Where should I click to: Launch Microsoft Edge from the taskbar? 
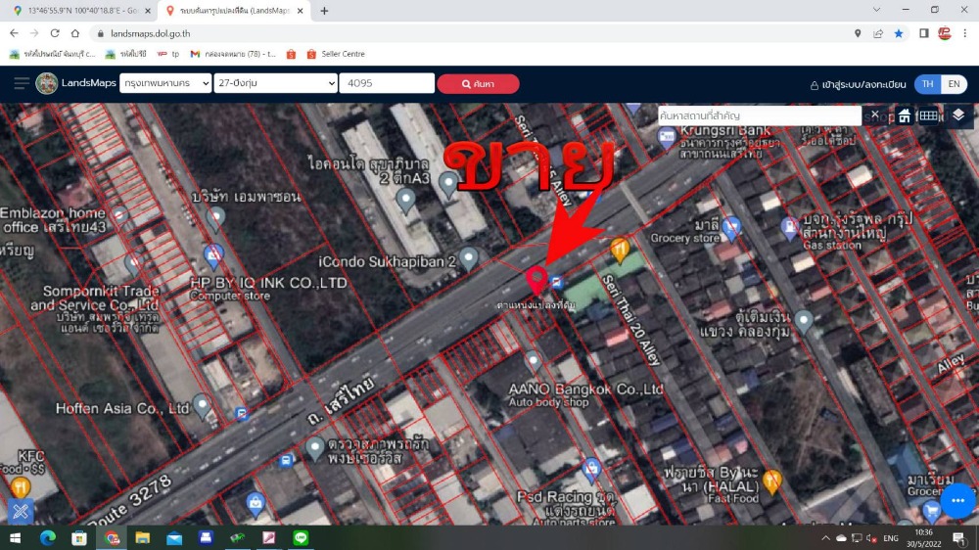pyautogui.click(x=47, y=537)
